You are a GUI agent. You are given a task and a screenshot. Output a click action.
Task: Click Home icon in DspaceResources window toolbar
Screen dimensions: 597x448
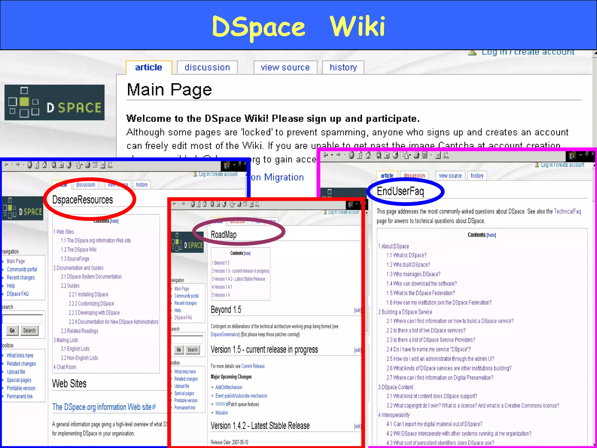(x=44, y=165)
